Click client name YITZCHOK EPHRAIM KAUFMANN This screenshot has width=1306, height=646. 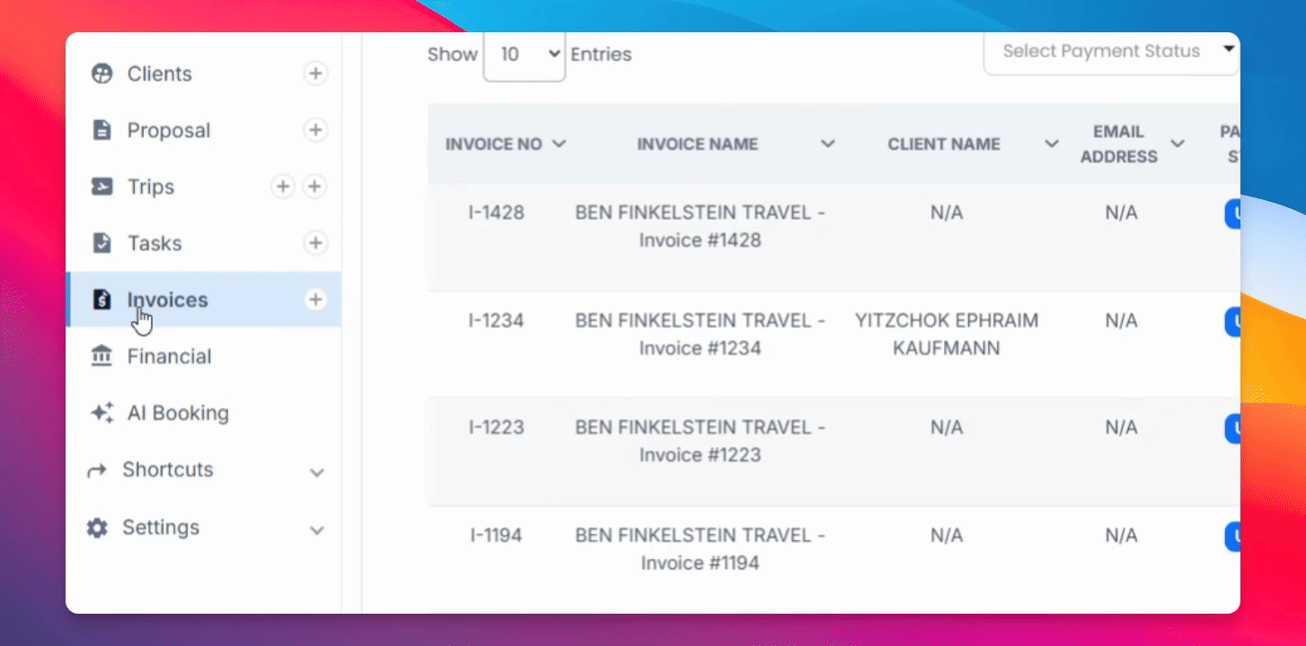(947, 334)
